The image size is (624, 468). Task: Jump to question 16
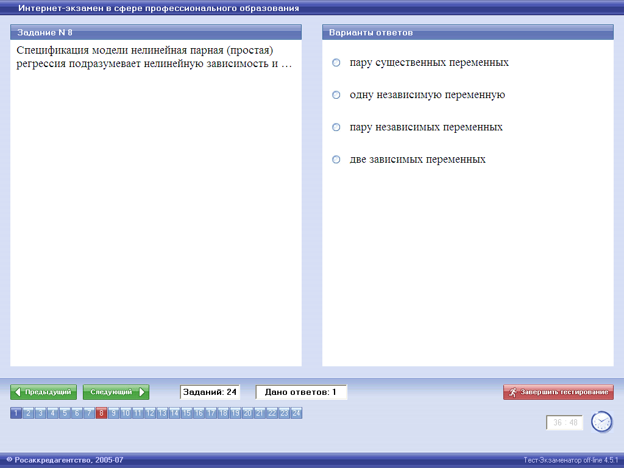[199, 413]
